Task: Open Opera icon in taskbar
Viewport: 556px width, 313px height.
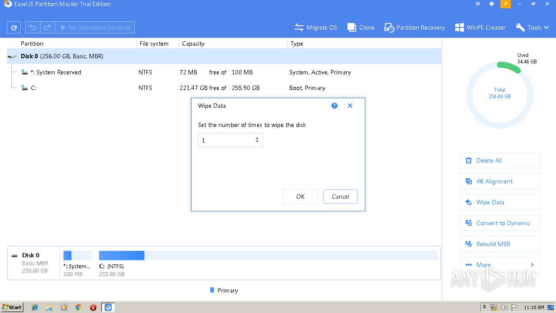Action: tap(93, 307)
